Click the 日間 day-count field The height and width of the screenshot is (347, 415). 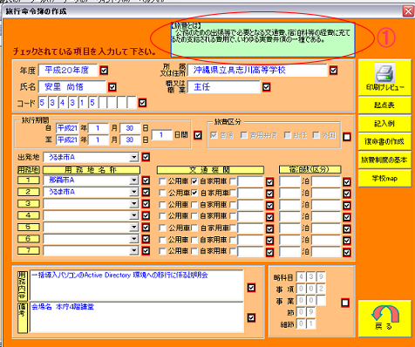click(161, 135)
